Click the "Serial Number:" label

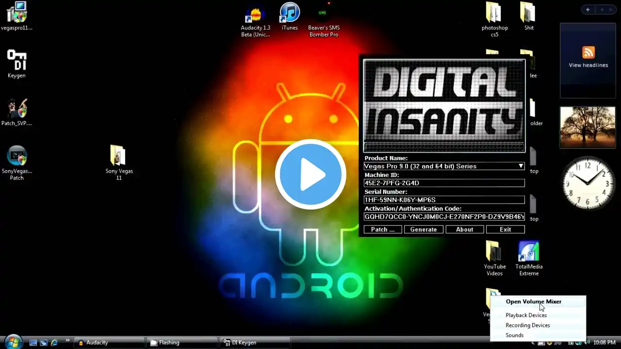tap(386, 192)
